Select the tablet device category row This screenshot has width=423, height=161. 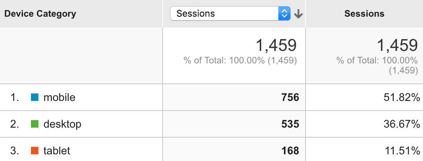[x=211, y=149]
